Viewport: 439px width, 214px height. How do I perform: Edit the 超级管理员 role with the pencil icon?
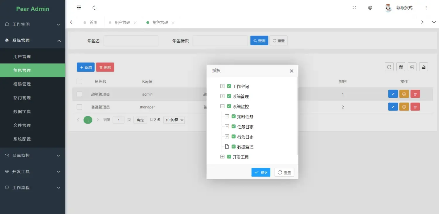(x=393, y=94)
